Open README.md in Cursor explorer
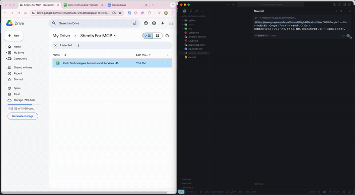The image size is (355, 195). [195, 49]
